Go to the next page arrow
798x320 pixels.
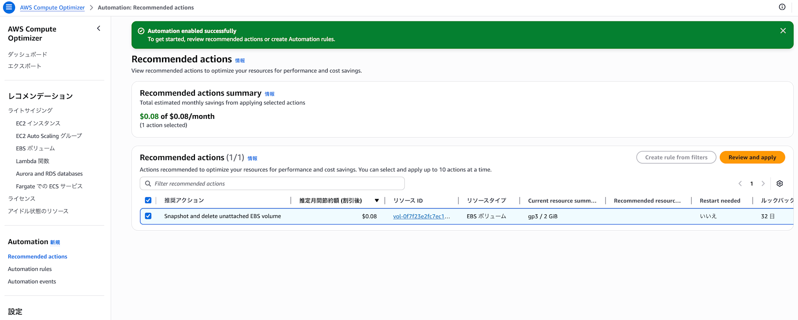point(763,183)
